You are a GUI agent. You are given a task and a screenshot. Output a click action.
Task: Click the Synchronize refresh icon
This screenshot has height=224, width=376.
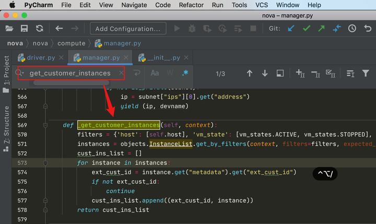40,29
